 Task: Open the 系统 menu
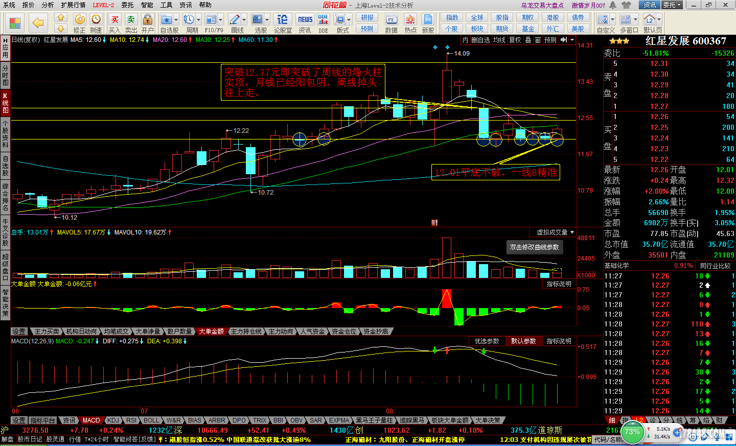pyautogui.click(x=9, y=5)
